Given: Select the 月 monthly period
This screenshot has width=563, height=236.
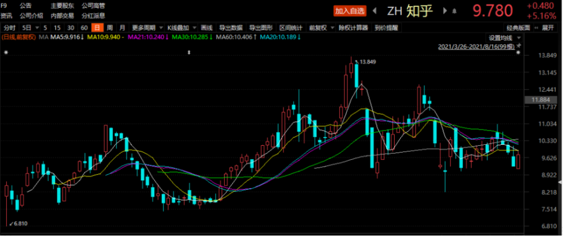Looking at the screenshot, I should (122, 28).
